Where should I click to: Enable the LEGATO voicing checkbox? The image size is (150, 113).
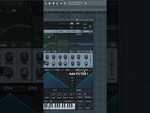[x=77, y=97]
